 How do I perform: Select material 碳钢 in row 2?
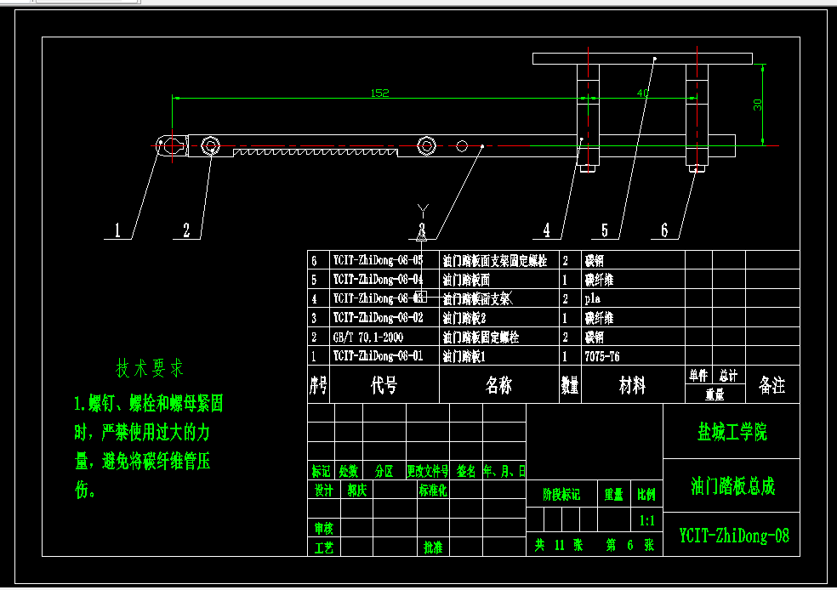pos(594,338)
